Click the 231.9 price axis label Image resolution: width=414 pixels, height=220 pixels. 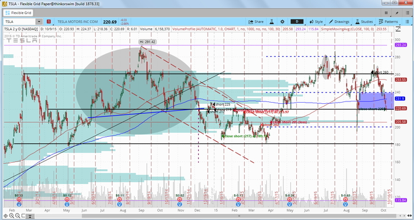click(400, 98)
